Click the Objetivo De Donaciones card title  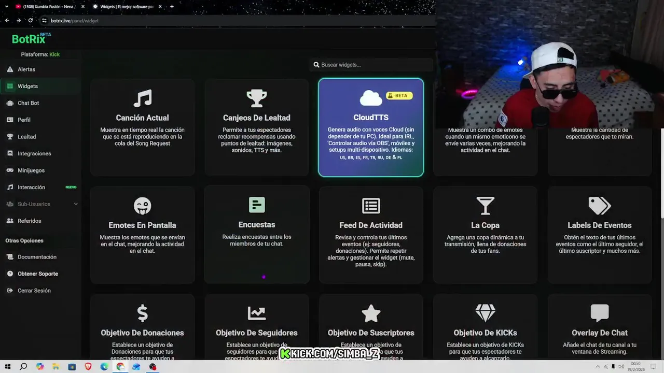point(143,333)
